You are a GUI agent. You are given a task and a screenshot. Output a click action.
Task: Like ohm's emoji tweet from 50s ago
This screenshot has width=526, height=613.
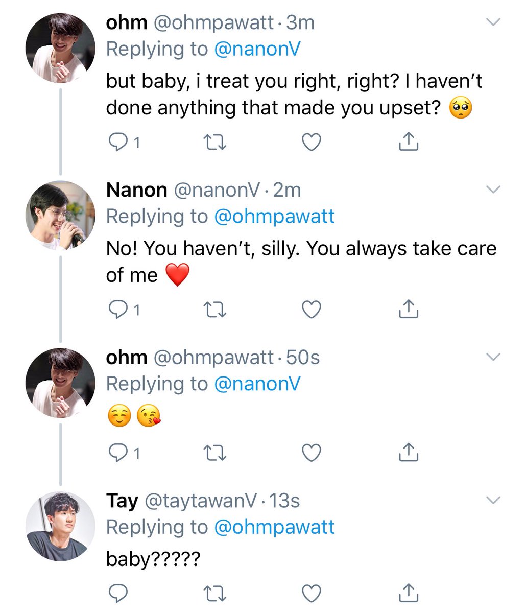click(x=312, y=453)
